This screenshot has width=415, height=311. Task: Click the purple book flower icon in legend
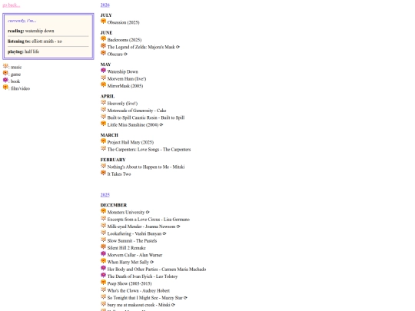(x=5, y=80)
